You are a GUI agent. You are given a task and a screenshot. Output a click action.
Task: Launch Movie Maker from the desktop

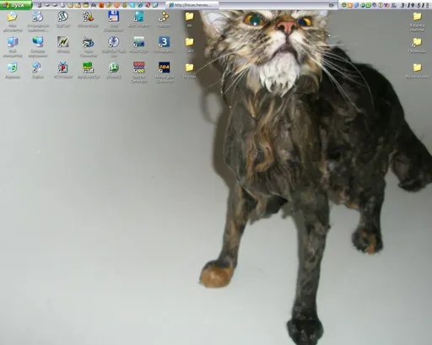(88, 17)
